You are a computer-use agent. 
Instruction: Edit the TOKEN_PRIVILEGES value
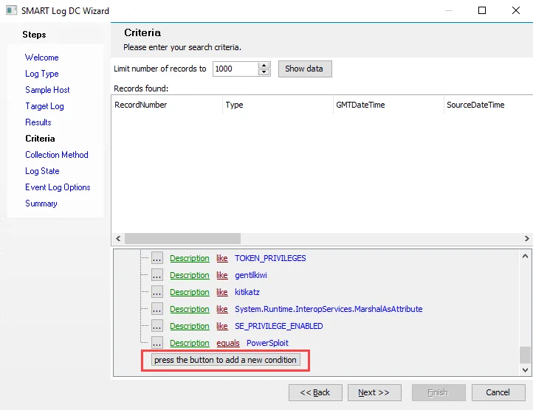pyautogui.click(x=270, y=258)
